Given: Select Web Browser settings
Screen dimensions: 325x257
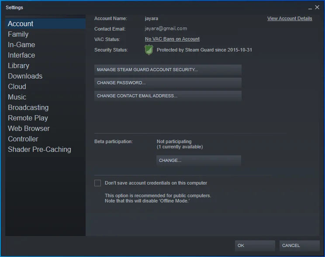Looking at the screenshot, I should coord(45,128).
